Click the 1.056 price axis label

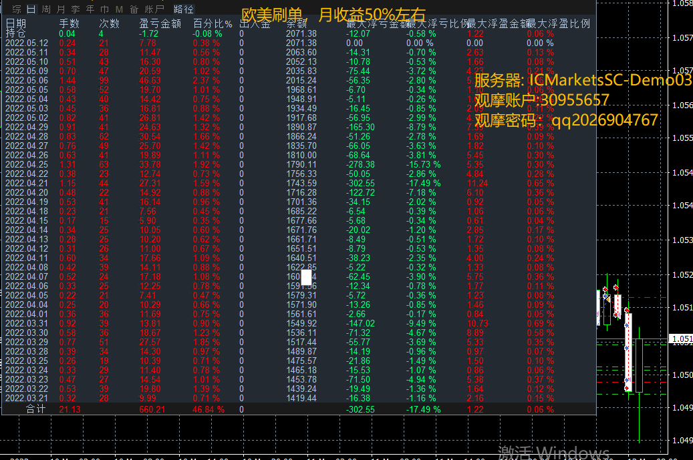682,105
